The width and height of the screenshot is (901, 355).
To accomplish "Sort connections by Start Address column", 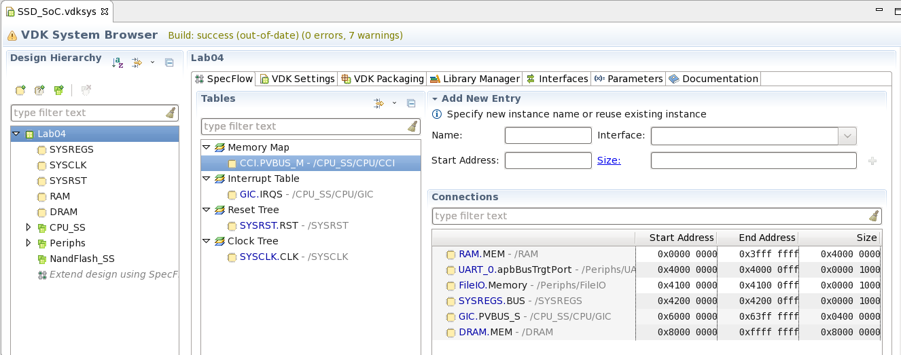I will pyautogui.click(x=675, y=238).
